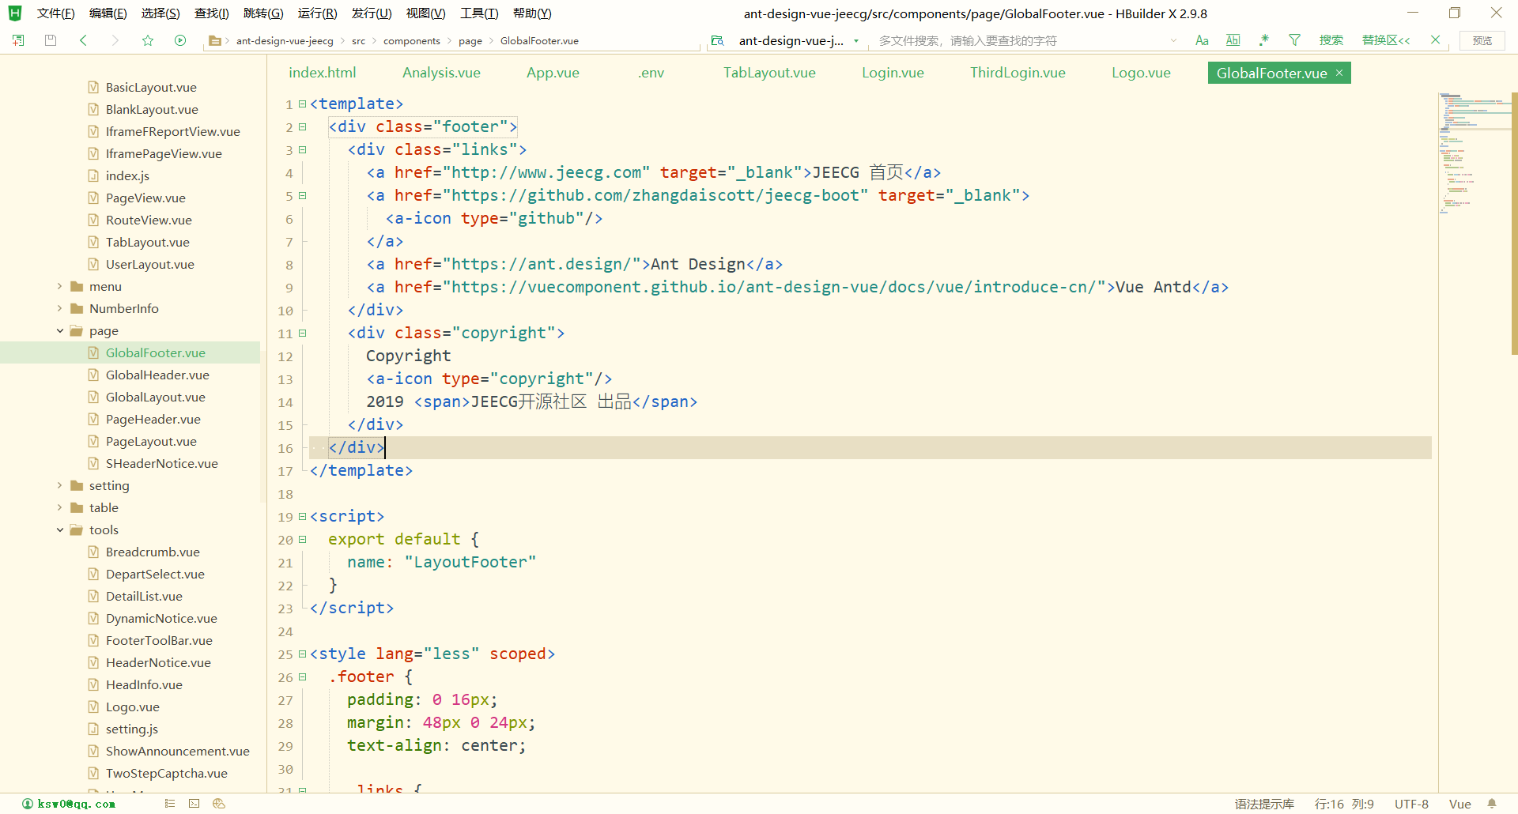Screen dimensions: 1518x814
Task: Click the src breadcrumb segment
Action: [359, 41]
